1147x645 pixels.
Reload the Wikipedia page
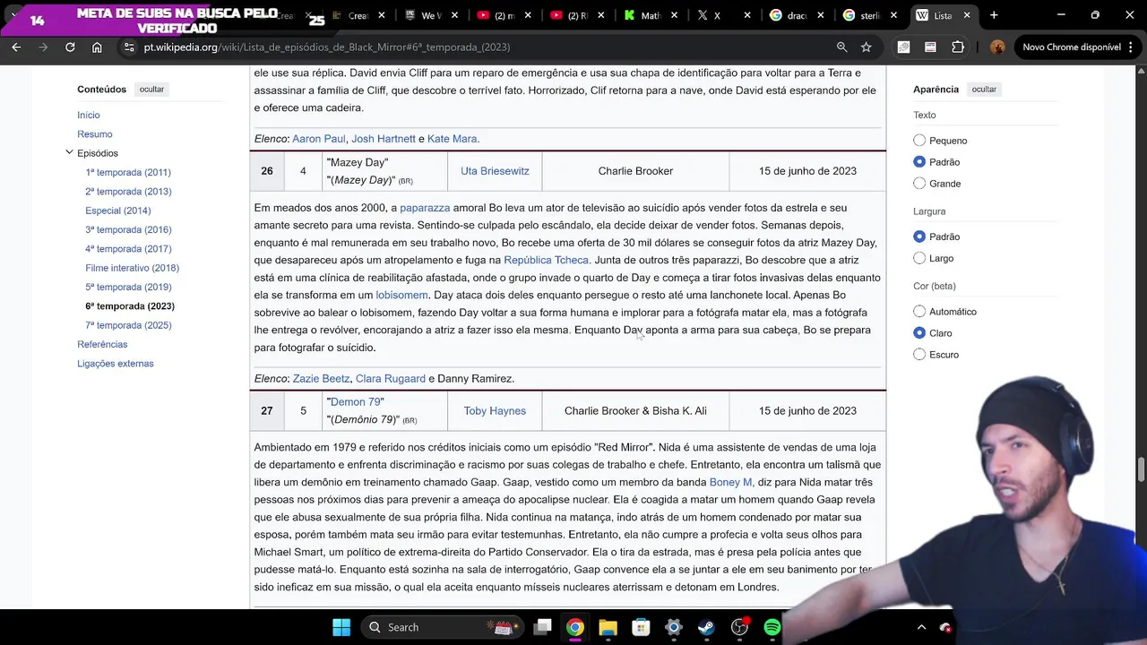(70, 47)
